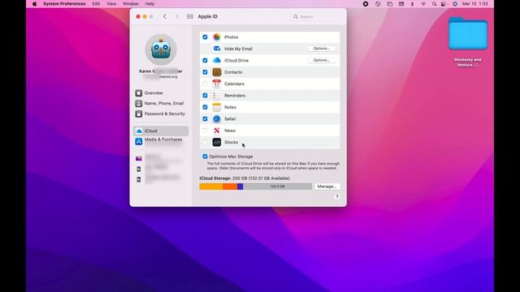The height and width of the screenshot is (292, 520).
Task: Open the System Preferences menu
Action: coord(64,3)
